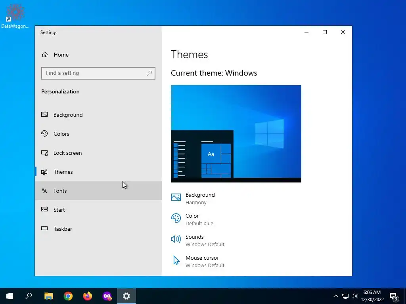Image resolution: width=406 pixels, height=304 pixels.
Task: Click the Fonts icon in sidebar
Action: [x=44, y=190]
